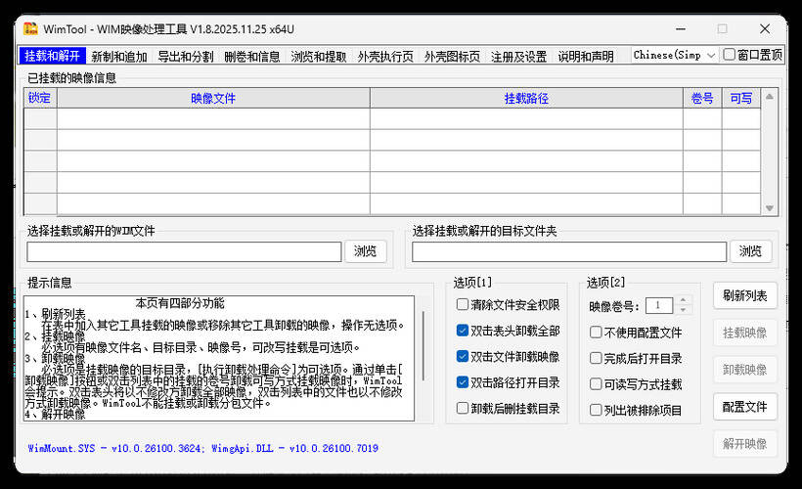Switch to the 外壳图标页 tab
This screenshot has width=802, height=489.
click(452, 57)
